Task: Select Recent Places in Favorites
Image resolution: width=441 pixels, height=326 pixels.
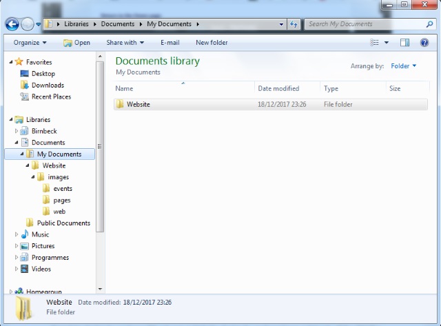Action: pyautogui.click(x=51, y=97)
